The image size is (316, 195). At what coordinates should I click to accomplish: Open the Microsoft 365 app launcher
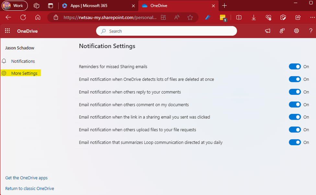click(7, 31)
